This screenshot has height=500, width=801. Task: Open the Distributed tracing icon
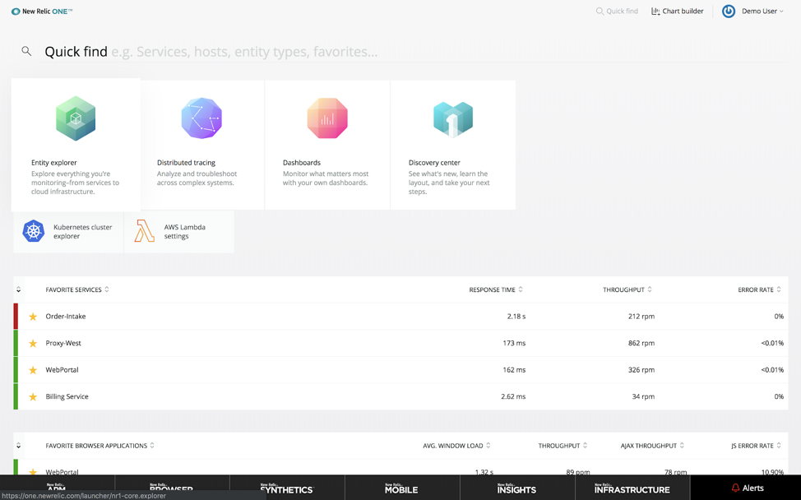pyautogui.click(x=201, y=118)
